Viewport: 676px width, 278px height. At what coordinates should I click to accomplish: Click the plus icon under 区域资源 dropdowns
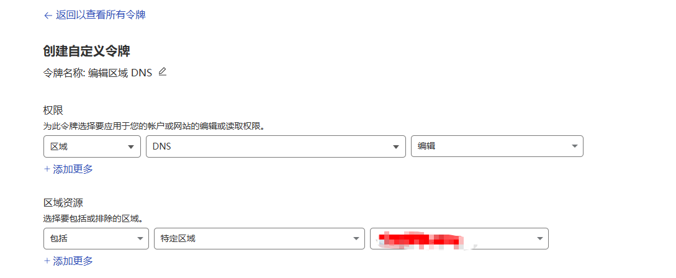pyautogui.click(x=47, y=261)
